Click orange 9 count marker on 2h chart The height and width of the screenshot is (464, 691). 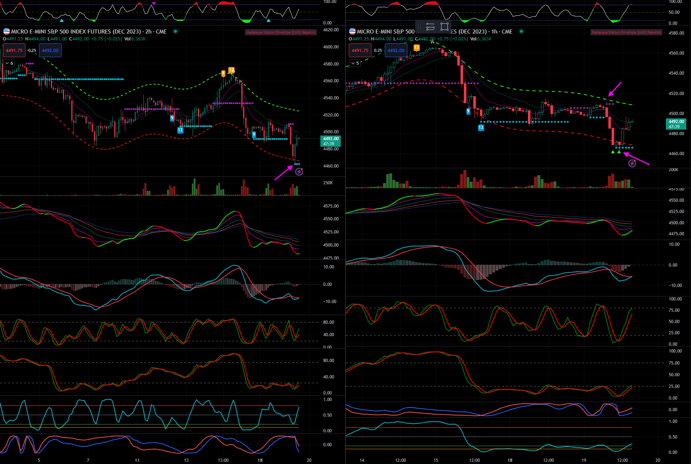[223, 74]
